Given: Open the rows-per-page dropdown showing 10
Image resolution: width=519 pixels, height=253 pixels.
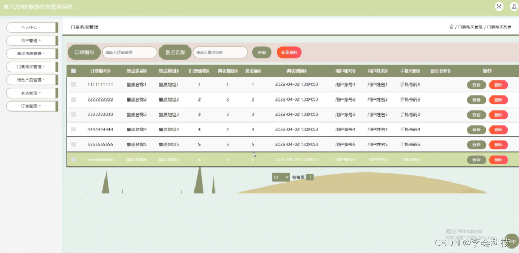Looking at the screenshot, I should [281, 178].
